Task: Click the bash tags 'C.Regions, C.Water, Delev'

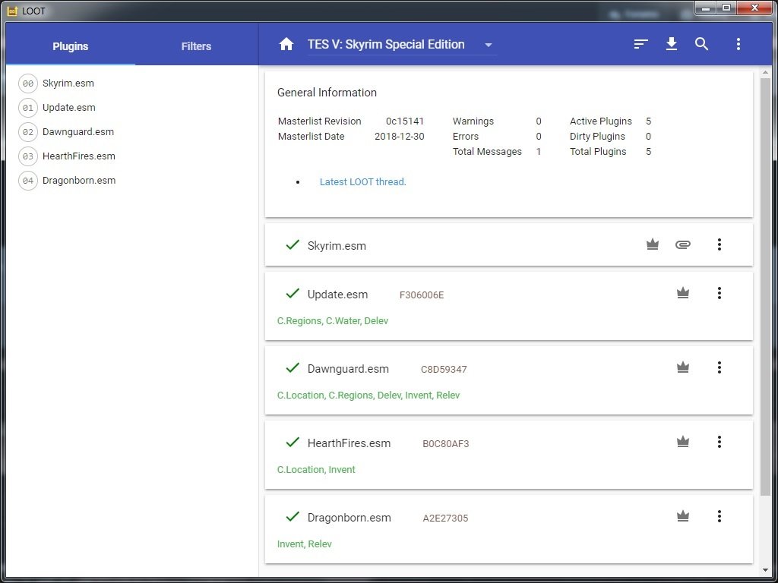Action: 333,321
